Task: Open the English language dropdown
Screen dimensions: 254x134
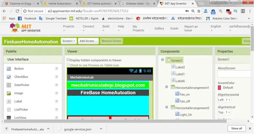Action: [x=216, y=28]
